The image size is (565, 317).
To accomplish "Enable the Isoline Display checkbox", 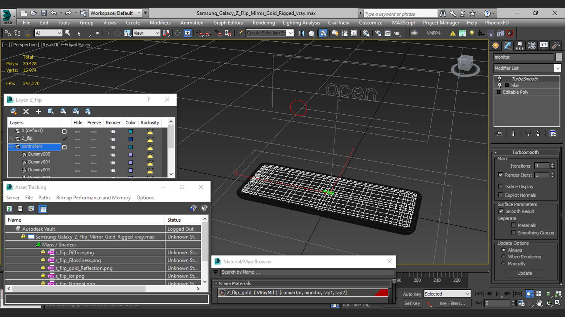I will click(x=501, y=186).
